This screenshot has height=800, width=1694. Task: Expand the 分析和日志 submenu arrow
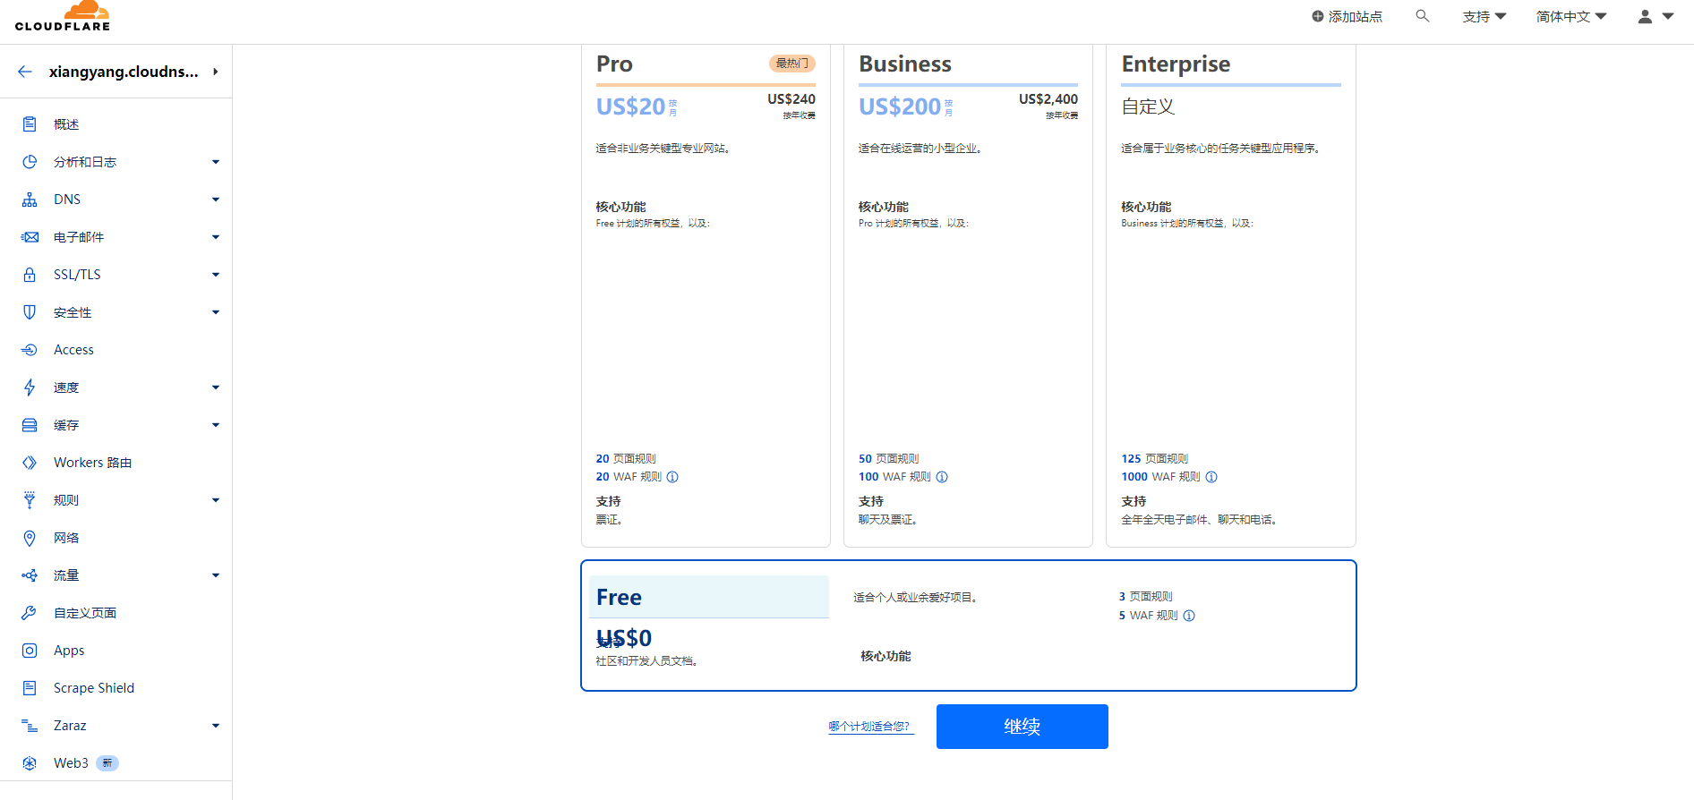[216, 162]
